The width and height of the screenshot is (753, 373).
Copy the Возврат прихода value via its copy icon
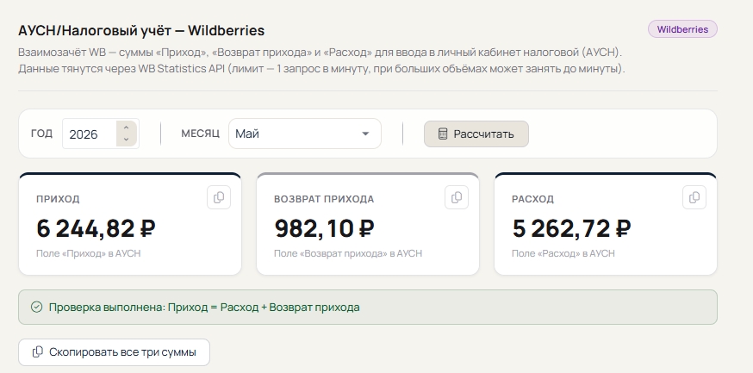457,198
